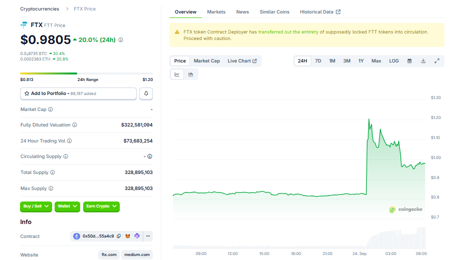Viewport: 465px width, 260px height.
Task: Expand the Buy / Sell dropdown
Action: click(36, 206)
